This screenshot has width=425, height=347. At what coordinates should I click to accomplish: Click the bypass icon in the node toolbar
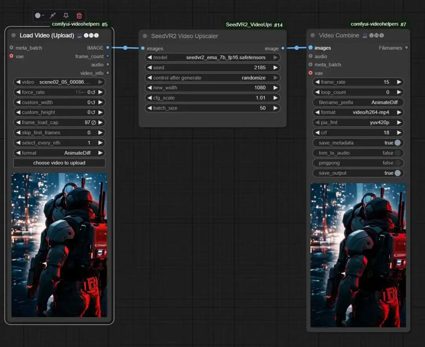pos(52,16)
